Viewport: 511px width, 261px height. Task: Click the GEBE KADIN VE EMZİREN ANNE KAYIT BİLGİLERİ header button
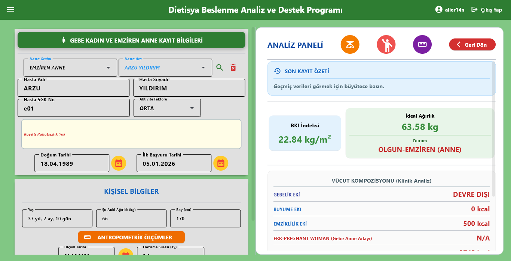tap(131, 40)
